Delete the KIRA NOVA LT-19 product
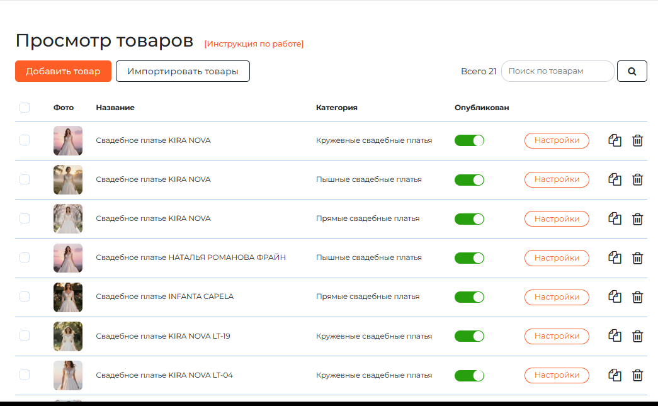 pyautogui.click(x=637, y=336)
